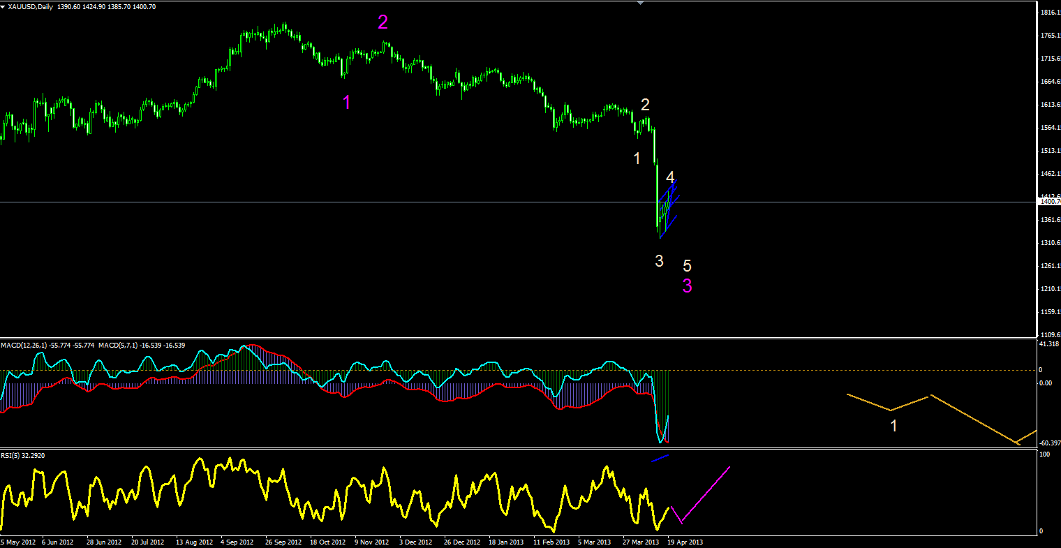Select the short blue trendline above RSI
The width and height of the screenshot is (1061, 548).
[660, 458]
